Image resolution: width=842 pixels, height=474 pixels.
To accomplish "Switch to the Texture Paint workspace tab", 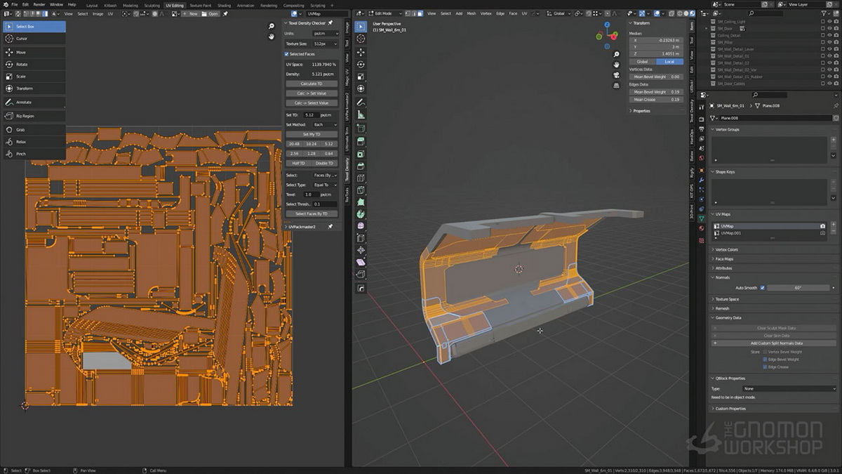I will pyautogui.click(x=200, y=5).
